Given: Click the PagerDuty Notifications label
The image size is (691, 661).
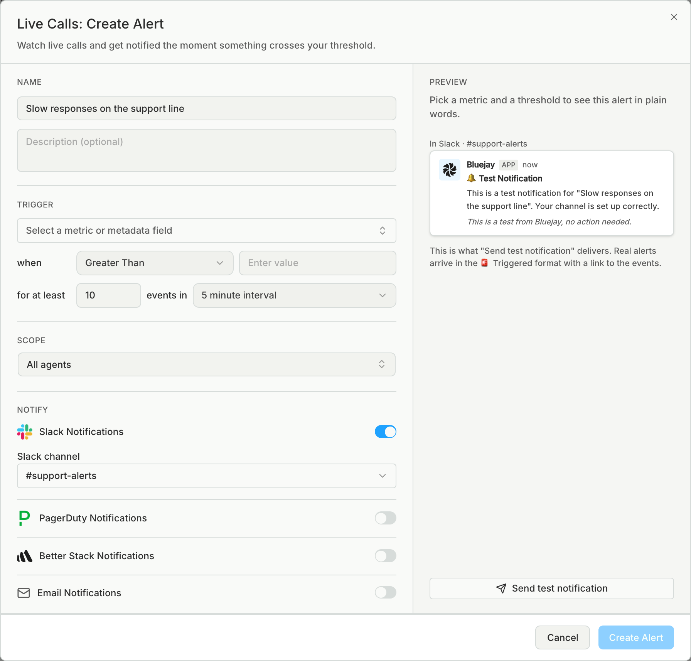Looking at the screenshot, I should click(x=93, y=518).
